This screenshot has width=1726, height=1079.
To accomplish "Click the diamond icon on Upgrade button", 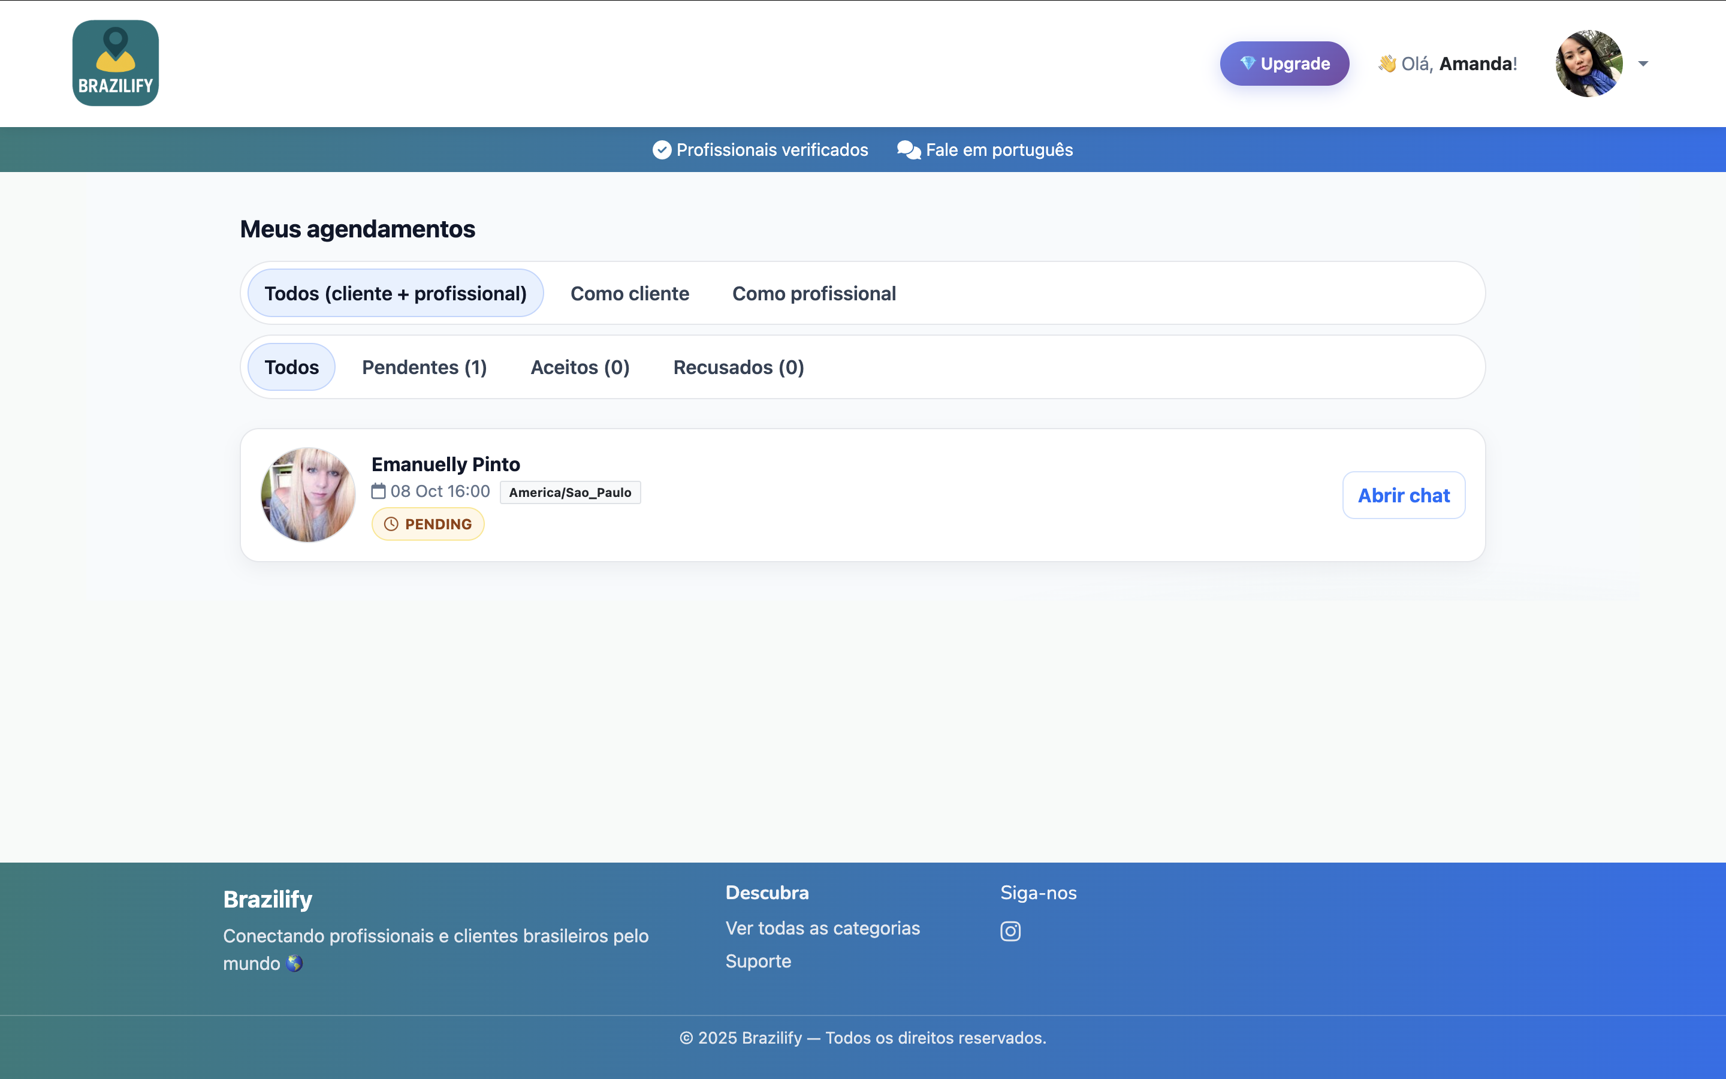I will [x=1247, y=63].
